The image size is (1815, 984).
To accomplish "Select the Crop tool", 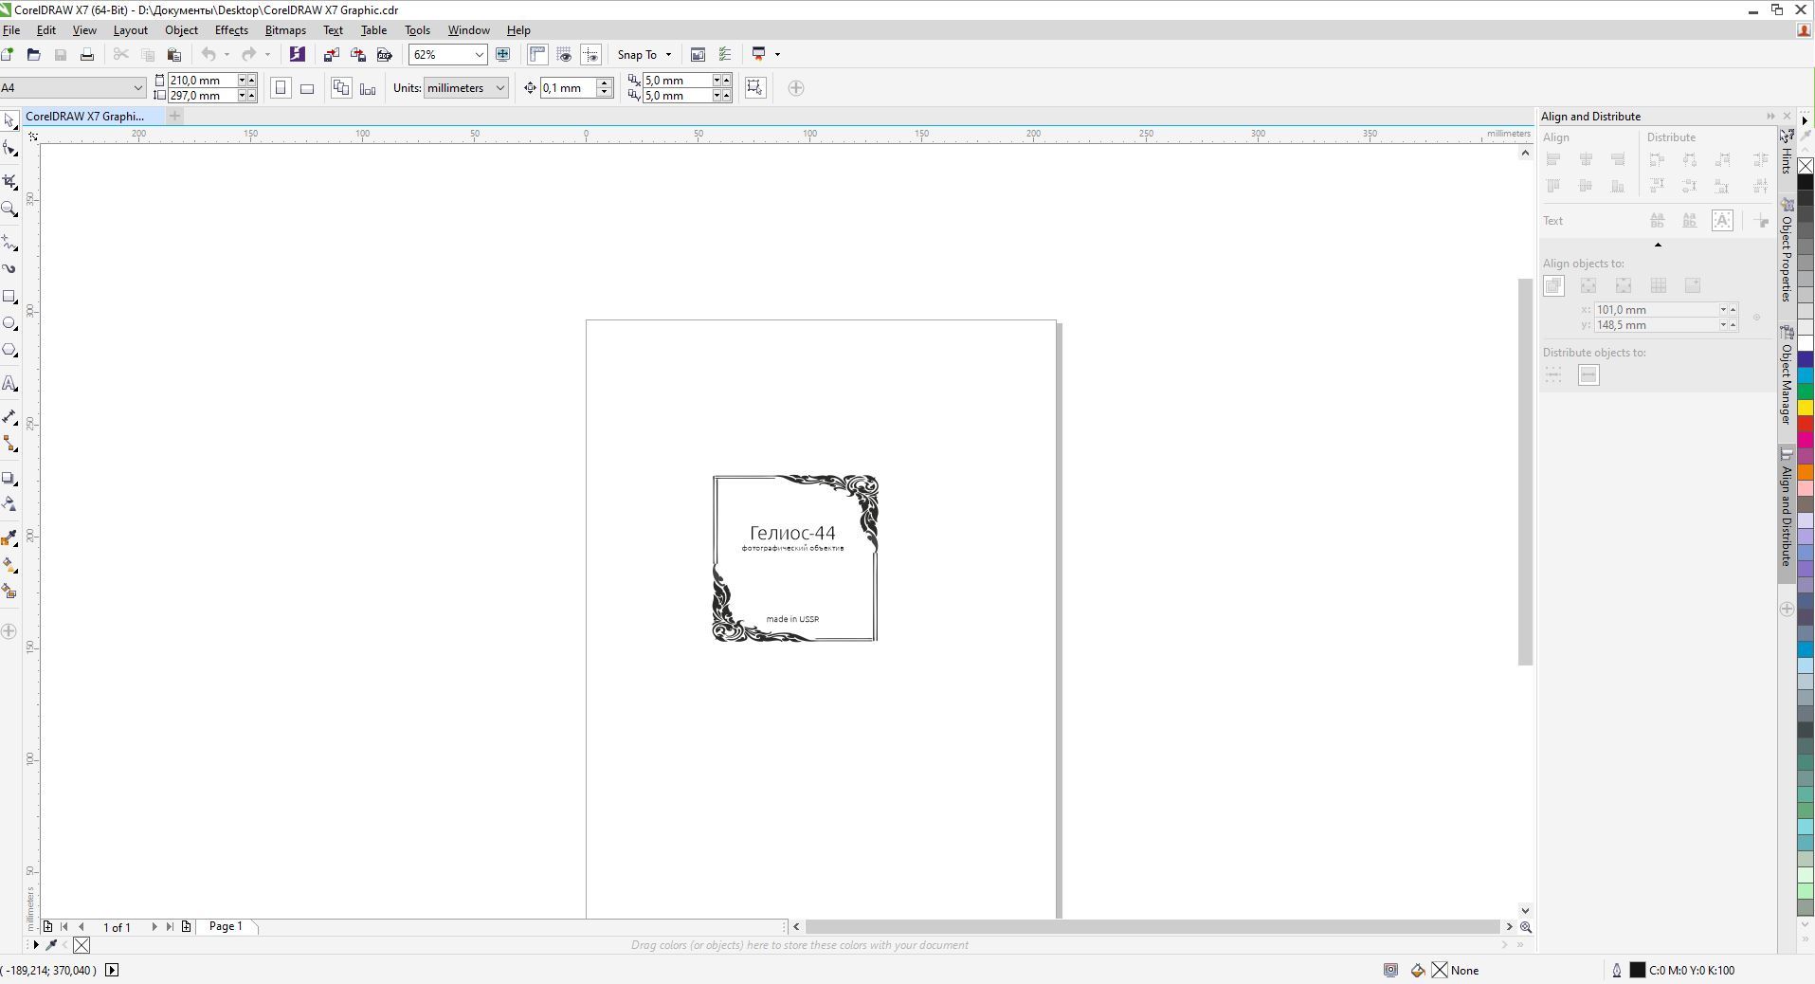I will [x=10, y=180].
